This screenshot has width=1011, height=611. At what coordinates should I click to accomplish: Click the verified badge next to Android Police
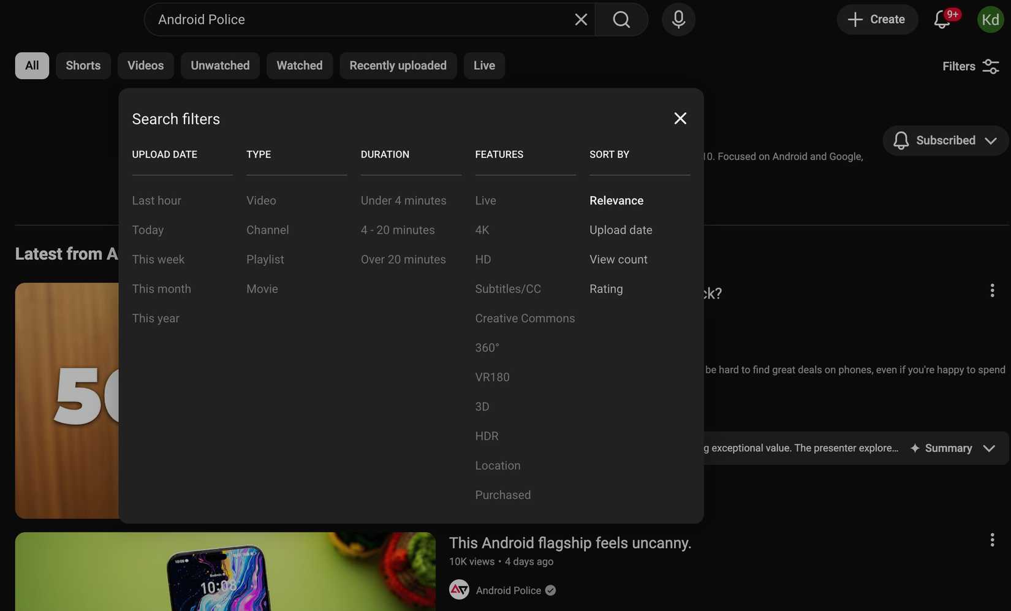(550, 590)
